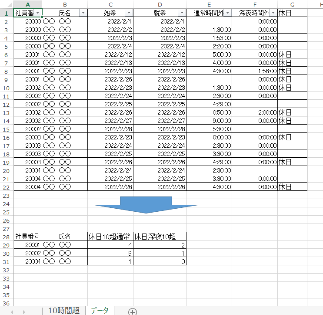Viewport: 323px width, 315px height.
Task: Click the new sheet plus icon
Action: [133, 311]
